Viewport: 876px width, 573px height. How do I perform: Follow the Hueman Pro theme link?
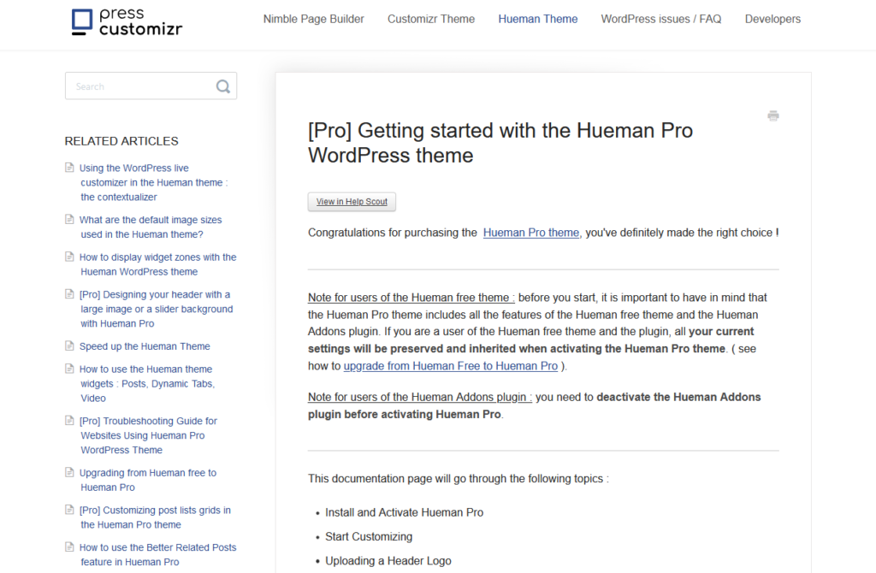point(531,233)
